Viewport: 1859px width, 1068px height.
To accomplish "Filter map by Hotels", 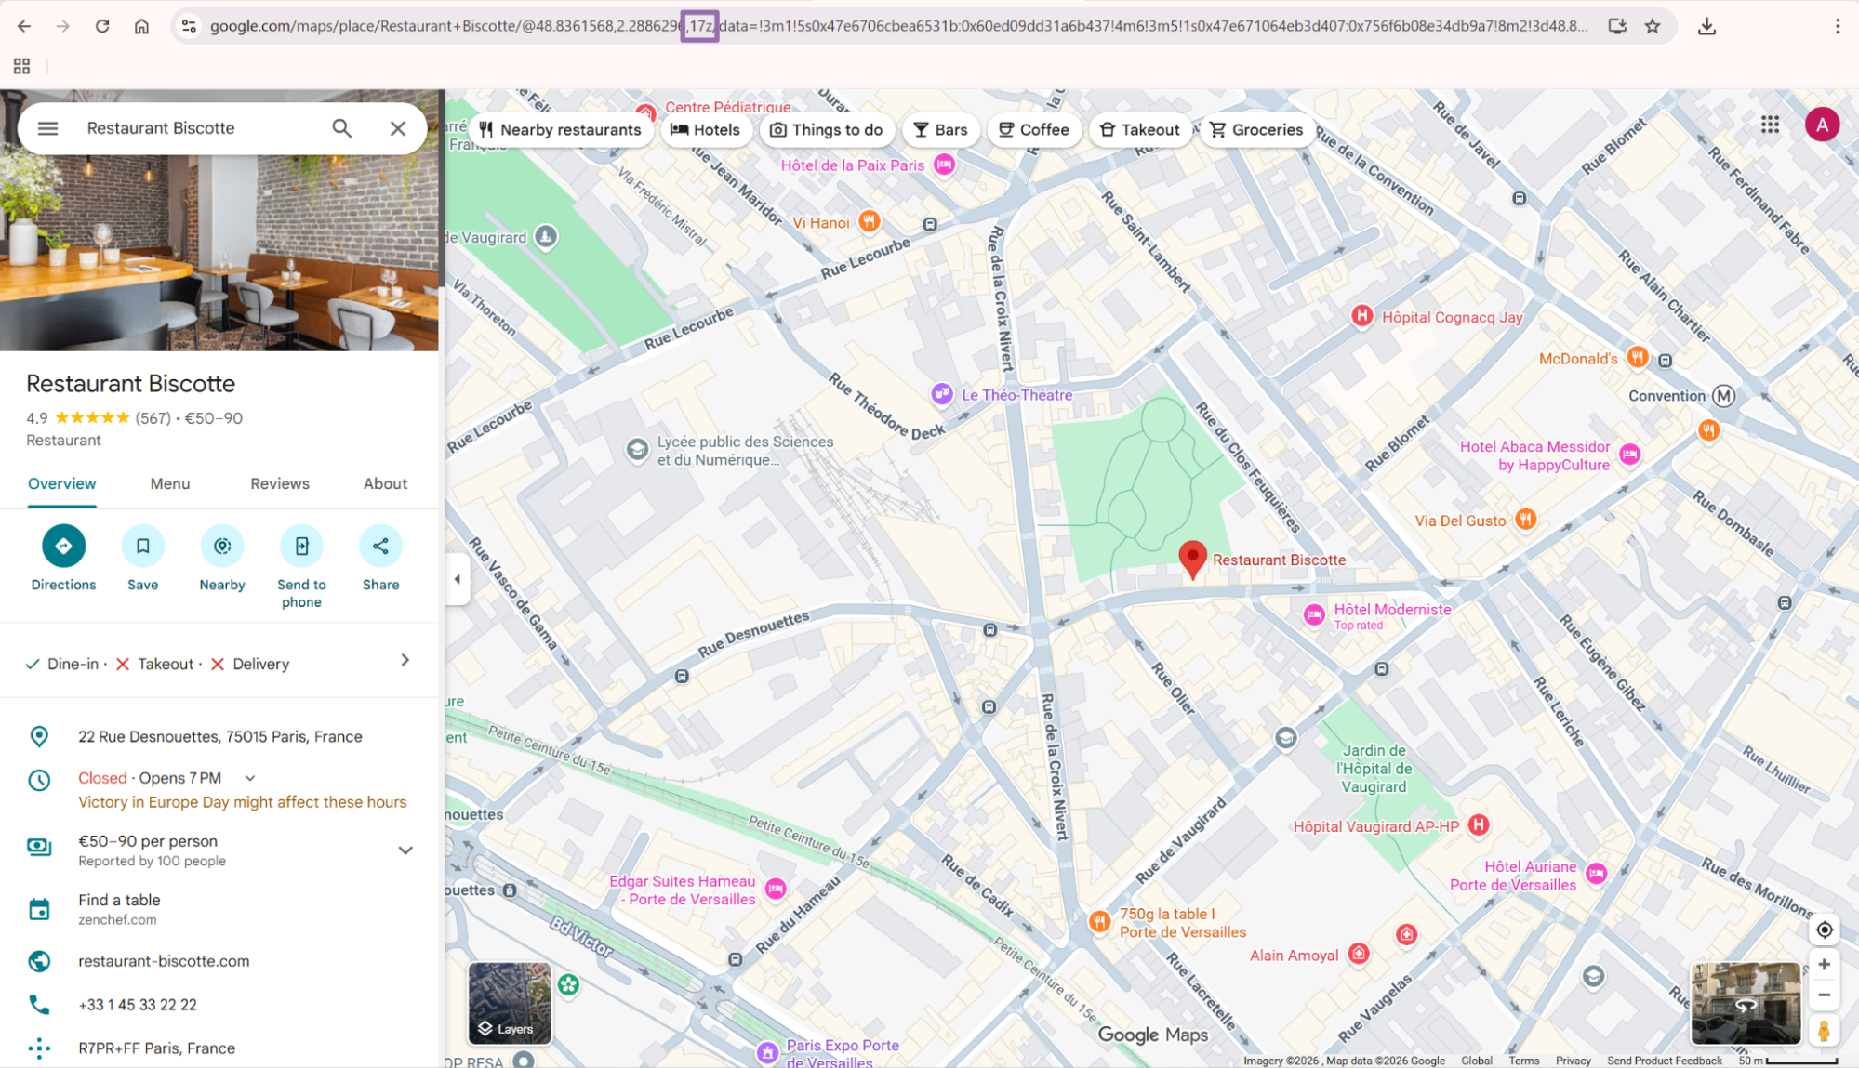I will (706, 130).
